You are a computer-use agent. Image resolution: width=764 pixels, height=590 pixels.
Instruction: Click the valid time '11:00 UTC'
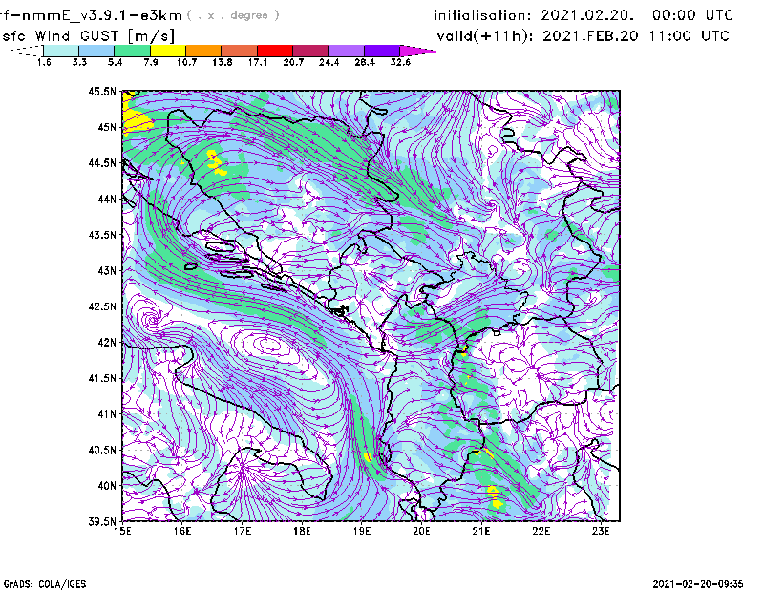[x=690, y=36]
